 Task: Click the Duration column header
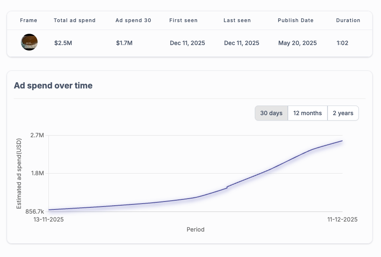pos(348,20)
